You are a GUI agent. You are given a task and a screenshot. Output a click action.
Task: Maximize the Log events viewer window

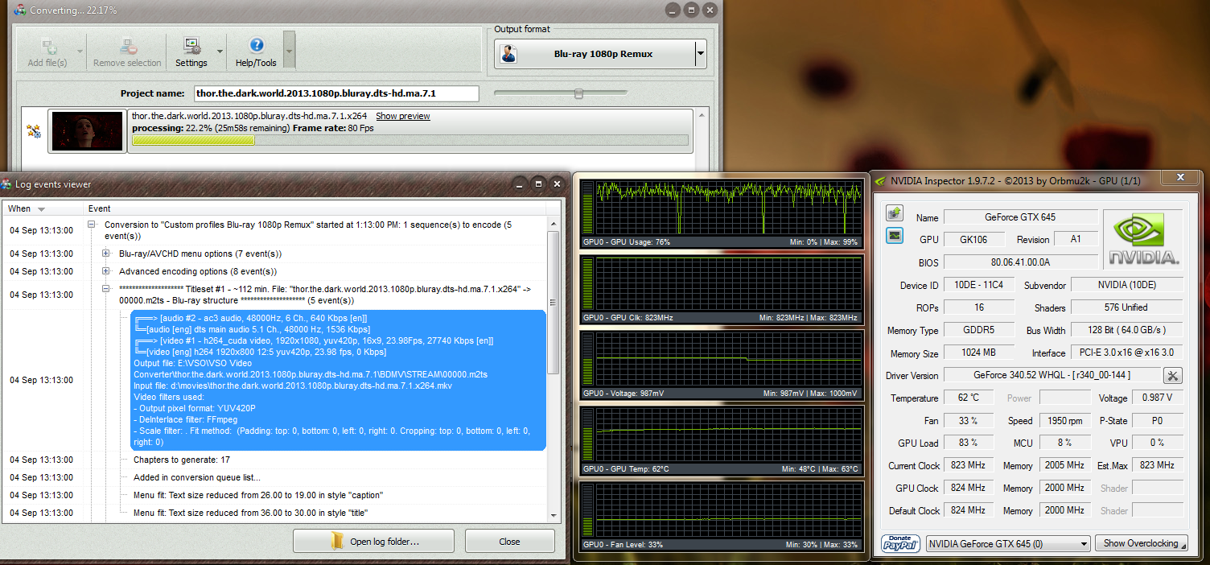539,184
